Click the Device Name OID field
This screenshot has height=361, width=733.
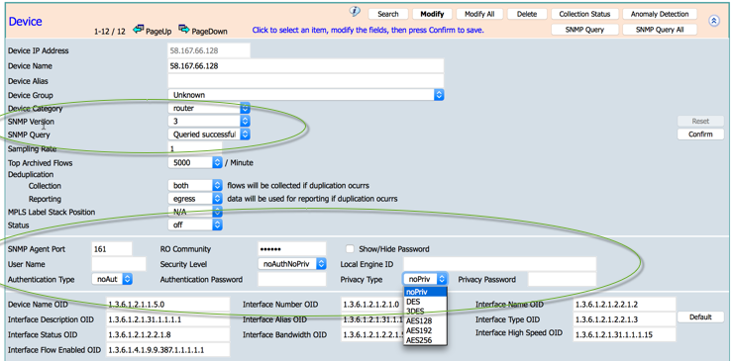[168, 305]
